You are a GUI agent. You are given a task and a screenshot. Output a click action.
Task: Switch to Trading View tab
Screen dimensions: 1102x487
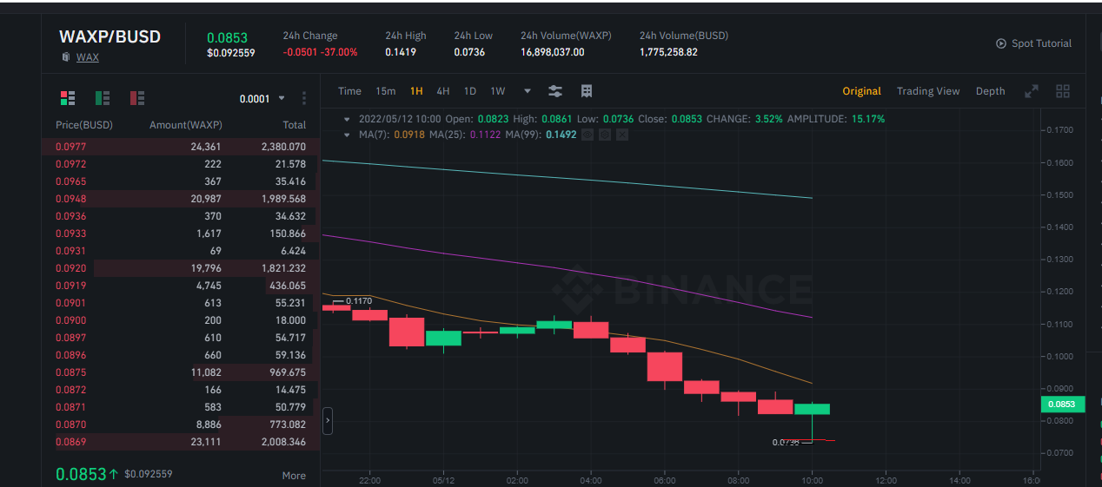[928, 91]
